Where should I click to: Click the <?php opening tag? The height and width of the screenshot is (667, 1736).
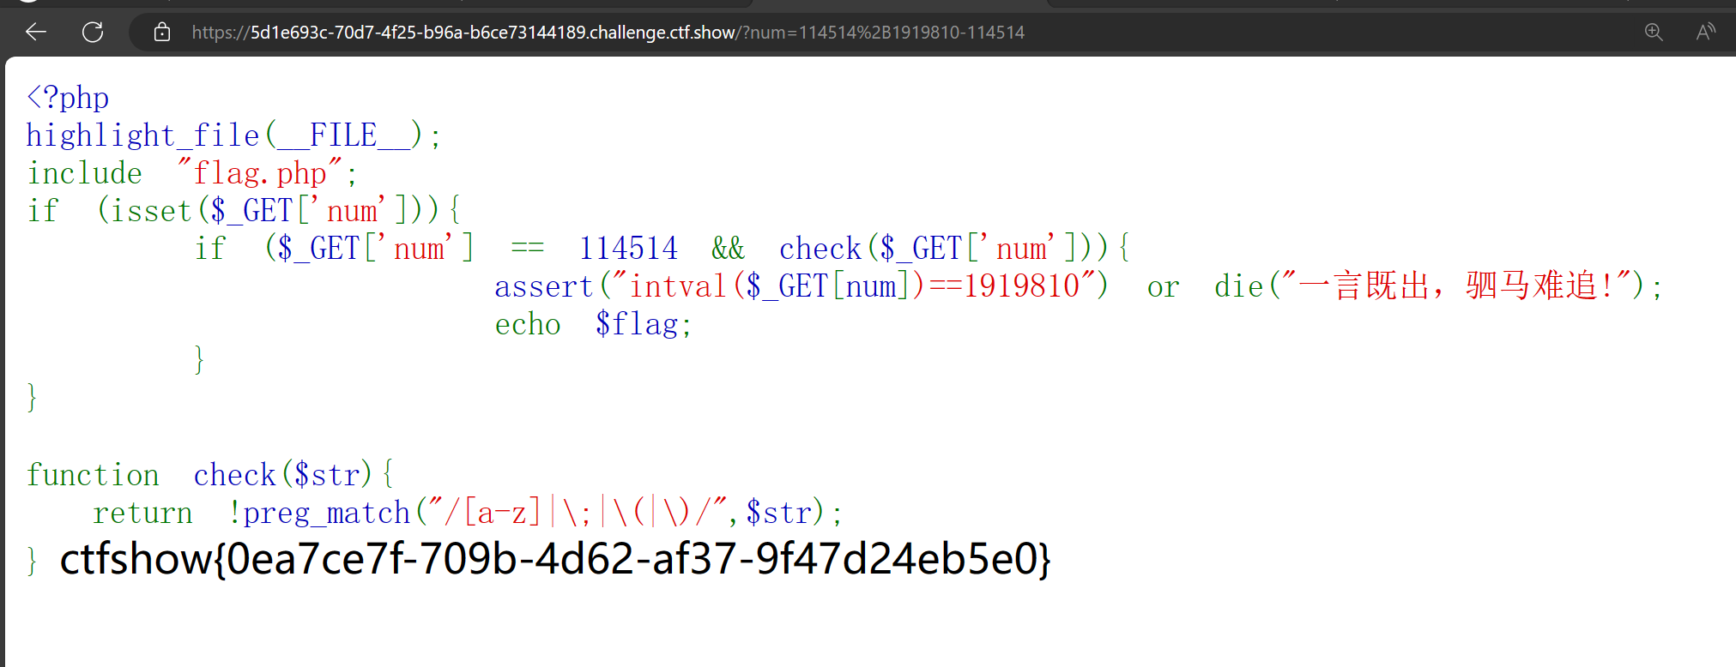(68, 98)
